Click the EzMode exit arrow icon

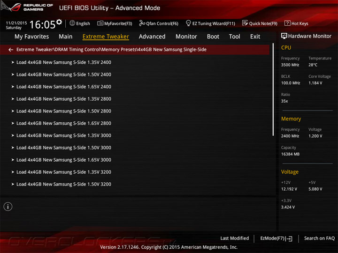[x=289, y=238]
